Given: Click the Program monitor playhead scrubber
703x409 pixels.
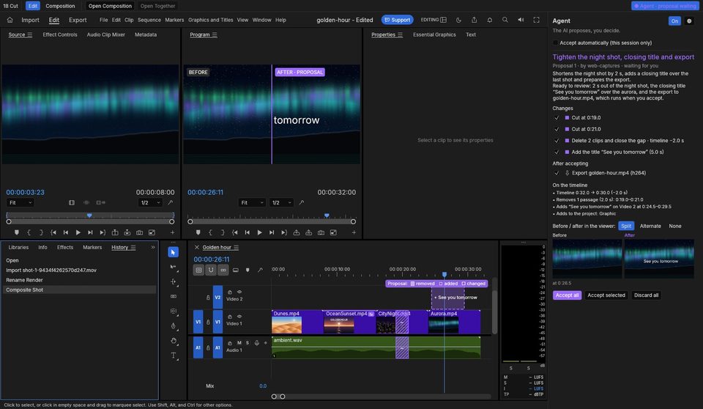Looking at the screenshot, I should (x=327, y=216).
